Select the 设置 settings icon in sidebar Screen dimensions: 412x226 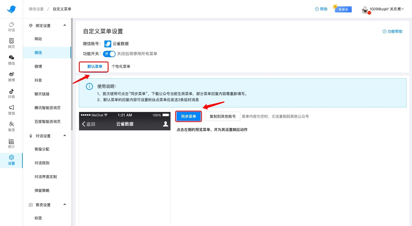[11, 160]
